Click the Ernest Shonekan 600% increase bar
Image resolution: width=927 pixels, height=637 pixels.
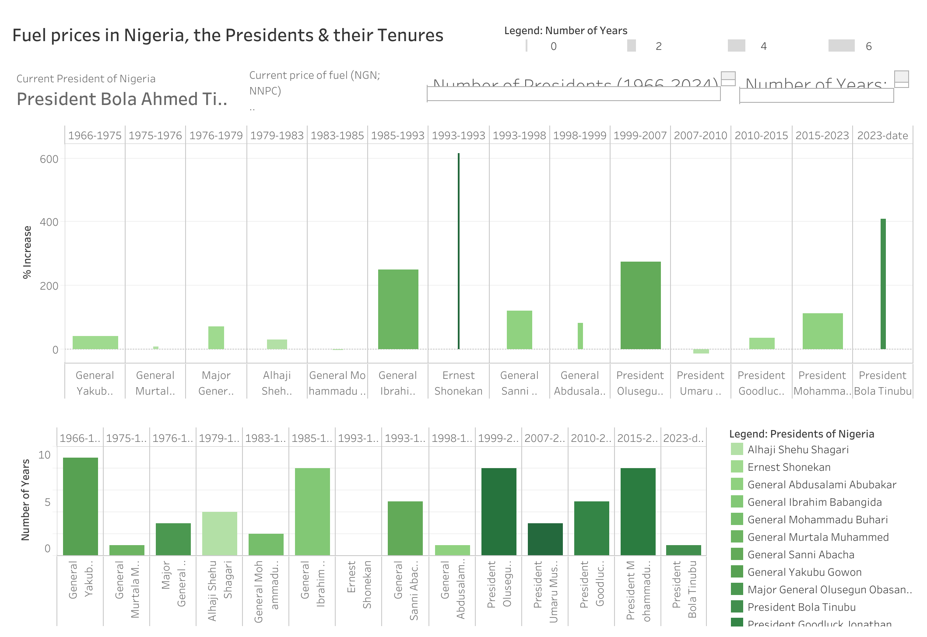click(x=459, y=251)
